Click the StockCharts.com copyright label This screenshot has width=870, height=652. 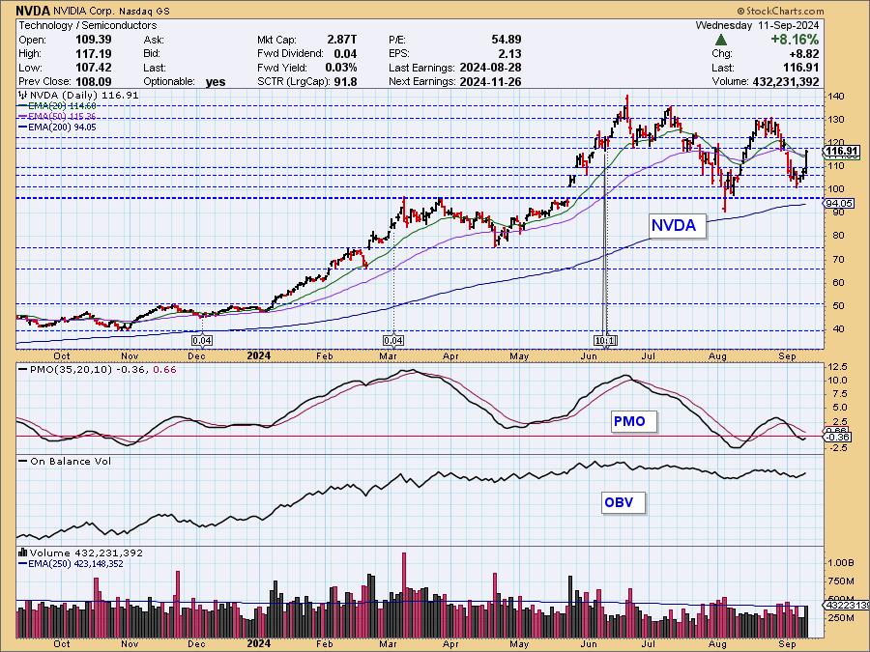click(781, 11)
